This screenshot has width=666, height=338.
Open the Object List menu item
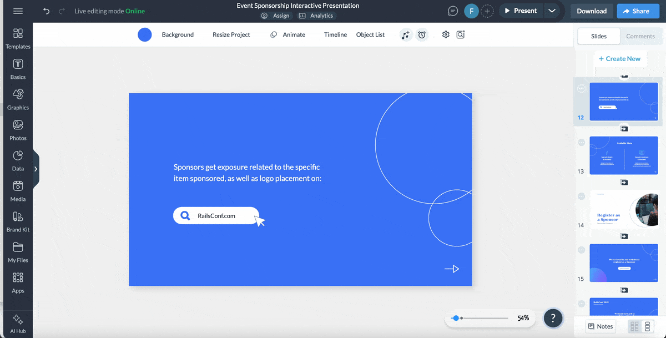click(x=370, y=35)
